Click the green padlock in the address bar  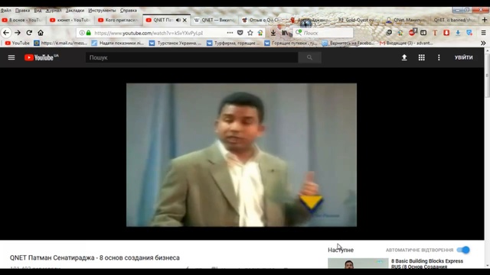point(89,33)
